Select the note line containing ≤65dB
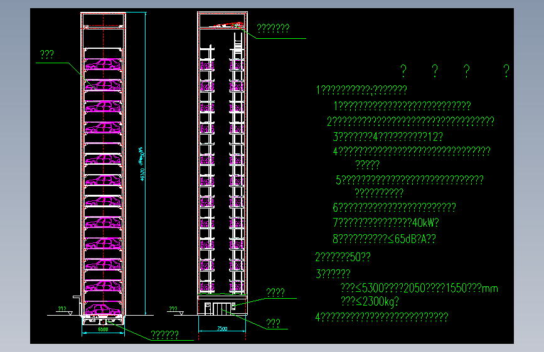Viewport: 544px width, 352px height. (x=385, y=239)
